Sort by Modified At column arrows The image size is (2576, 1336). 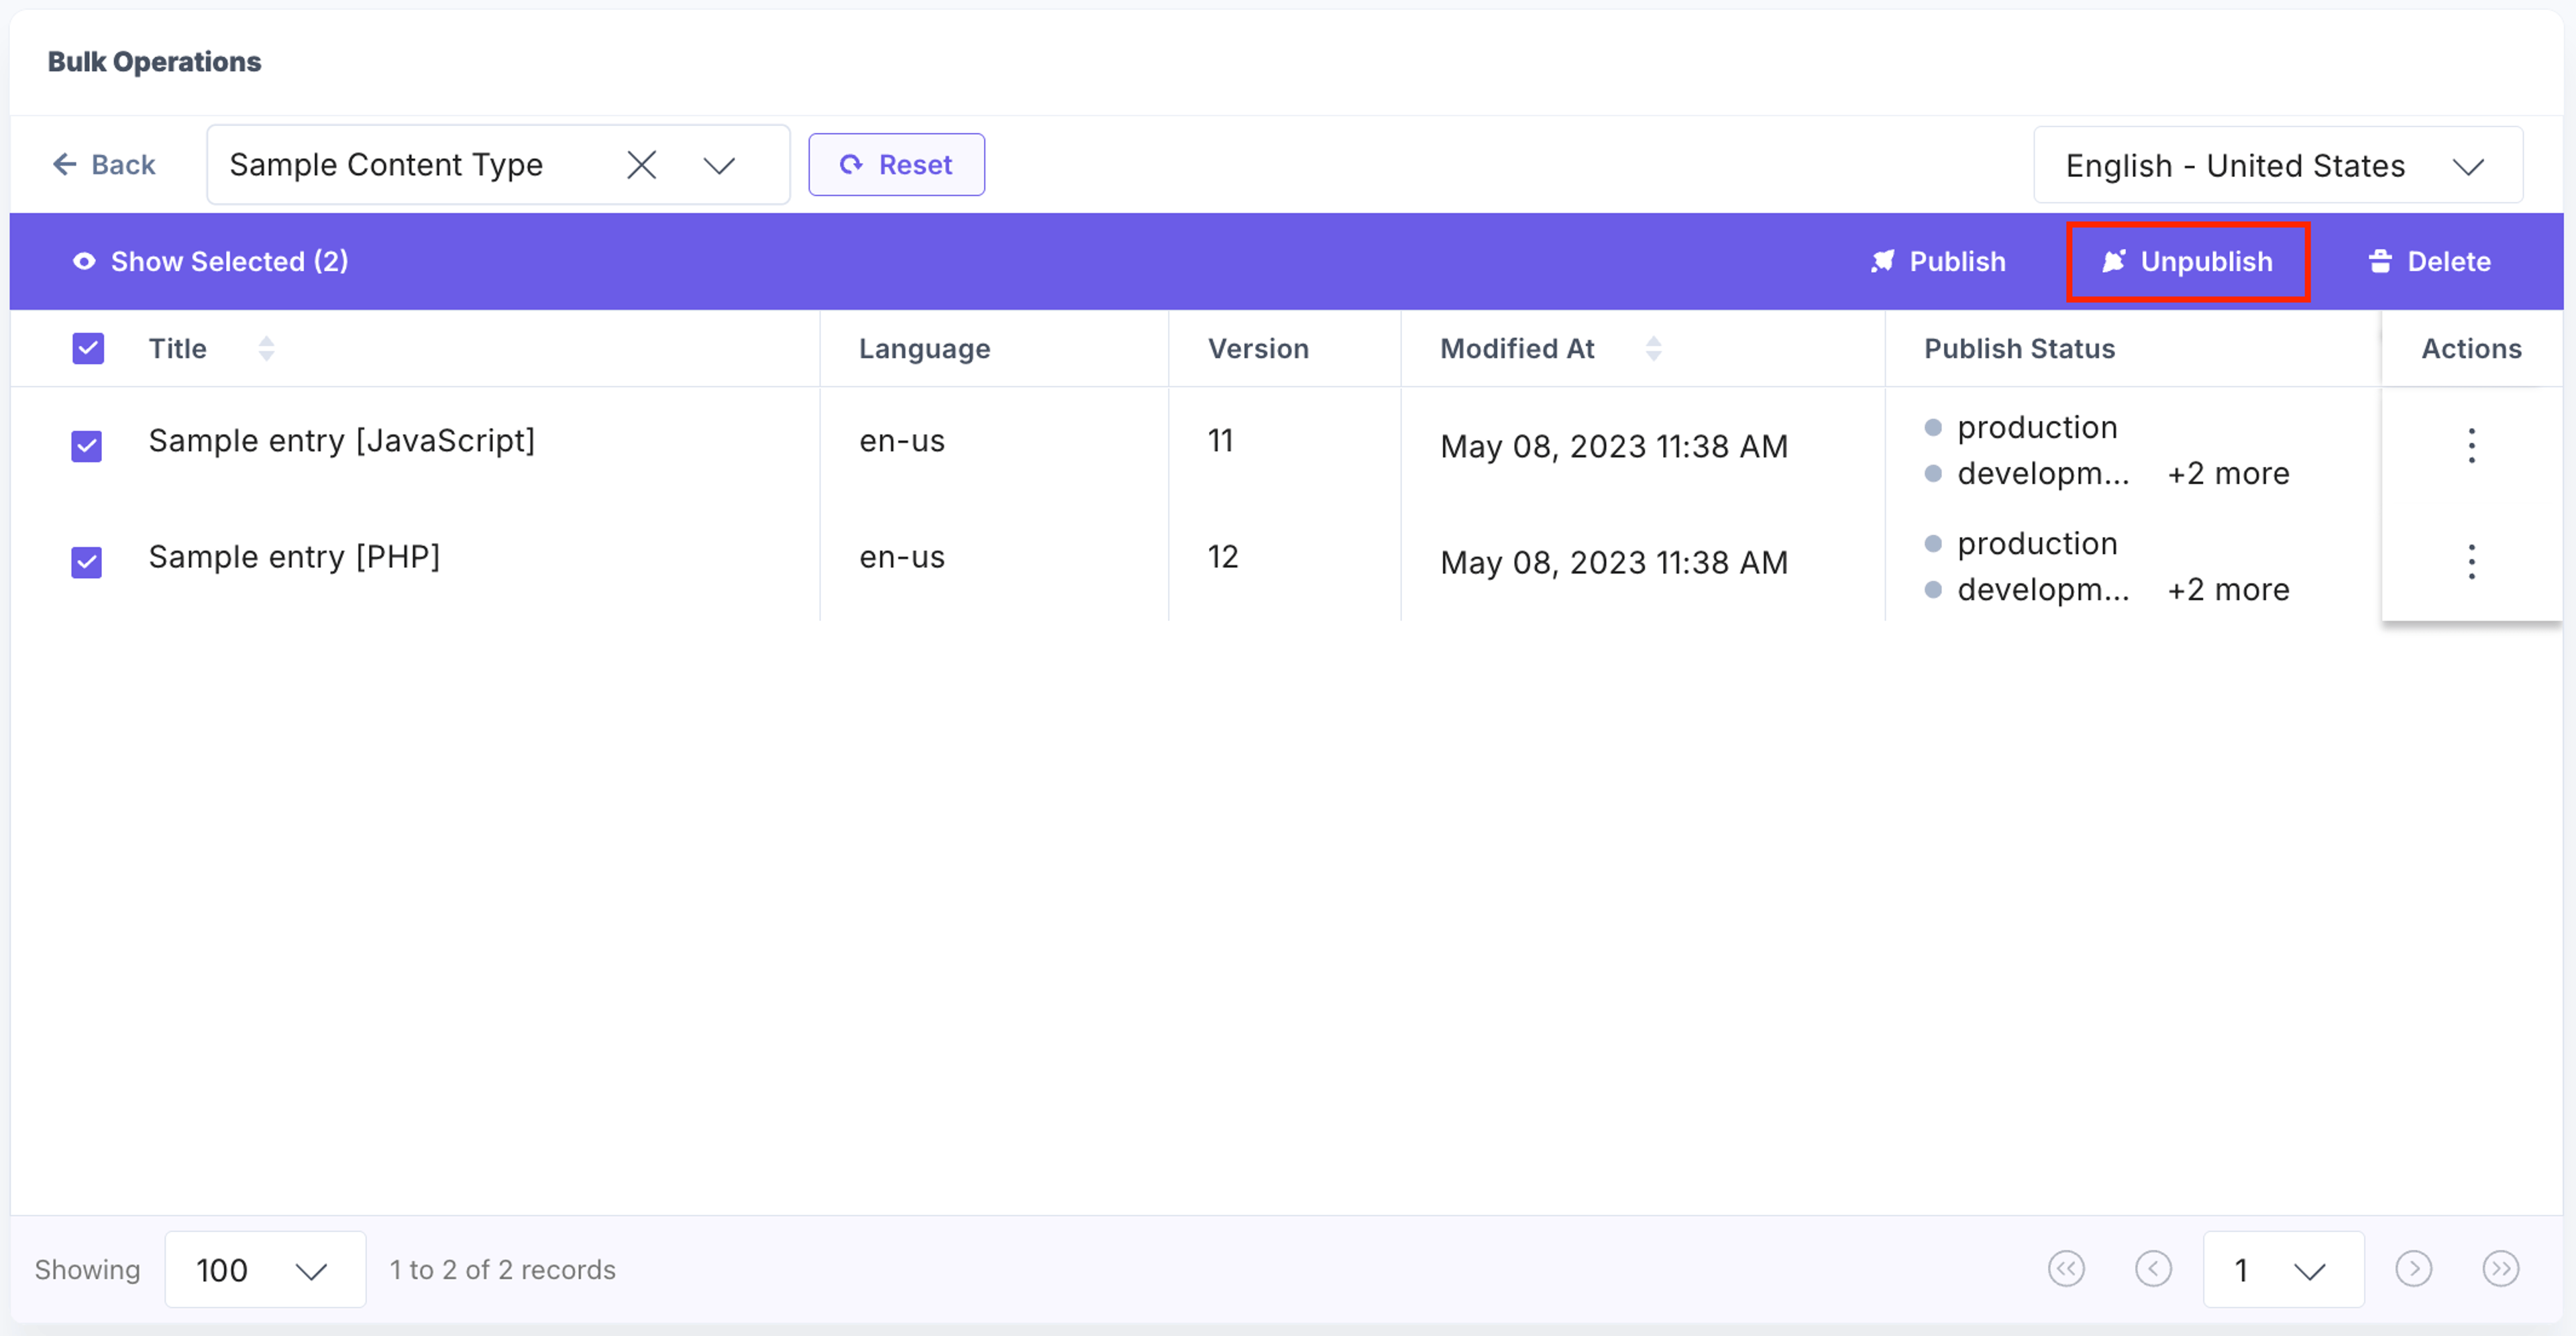click(x=1653, y=348)
